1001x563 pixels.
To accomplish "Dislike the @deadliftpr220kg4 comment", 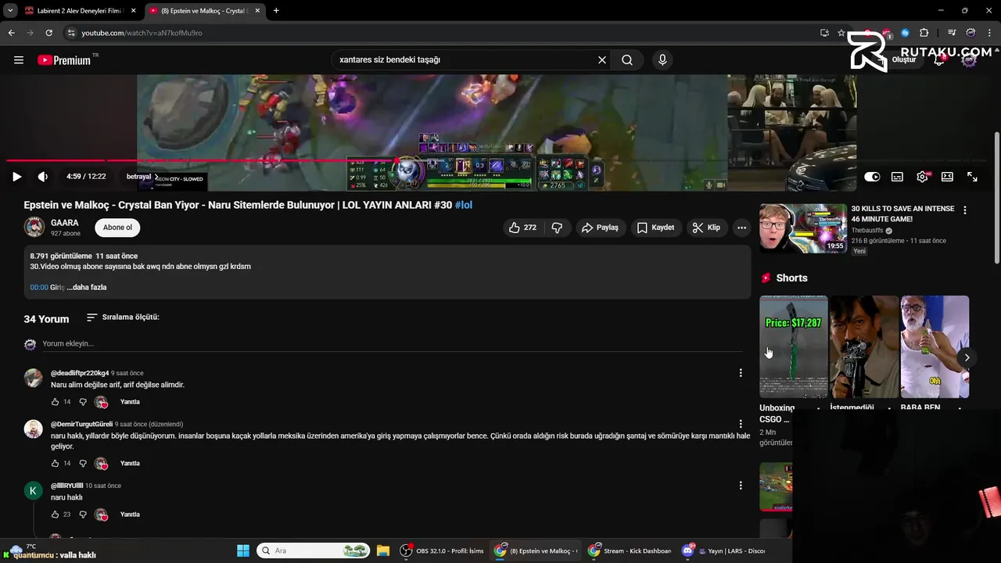I will point(83,402).
